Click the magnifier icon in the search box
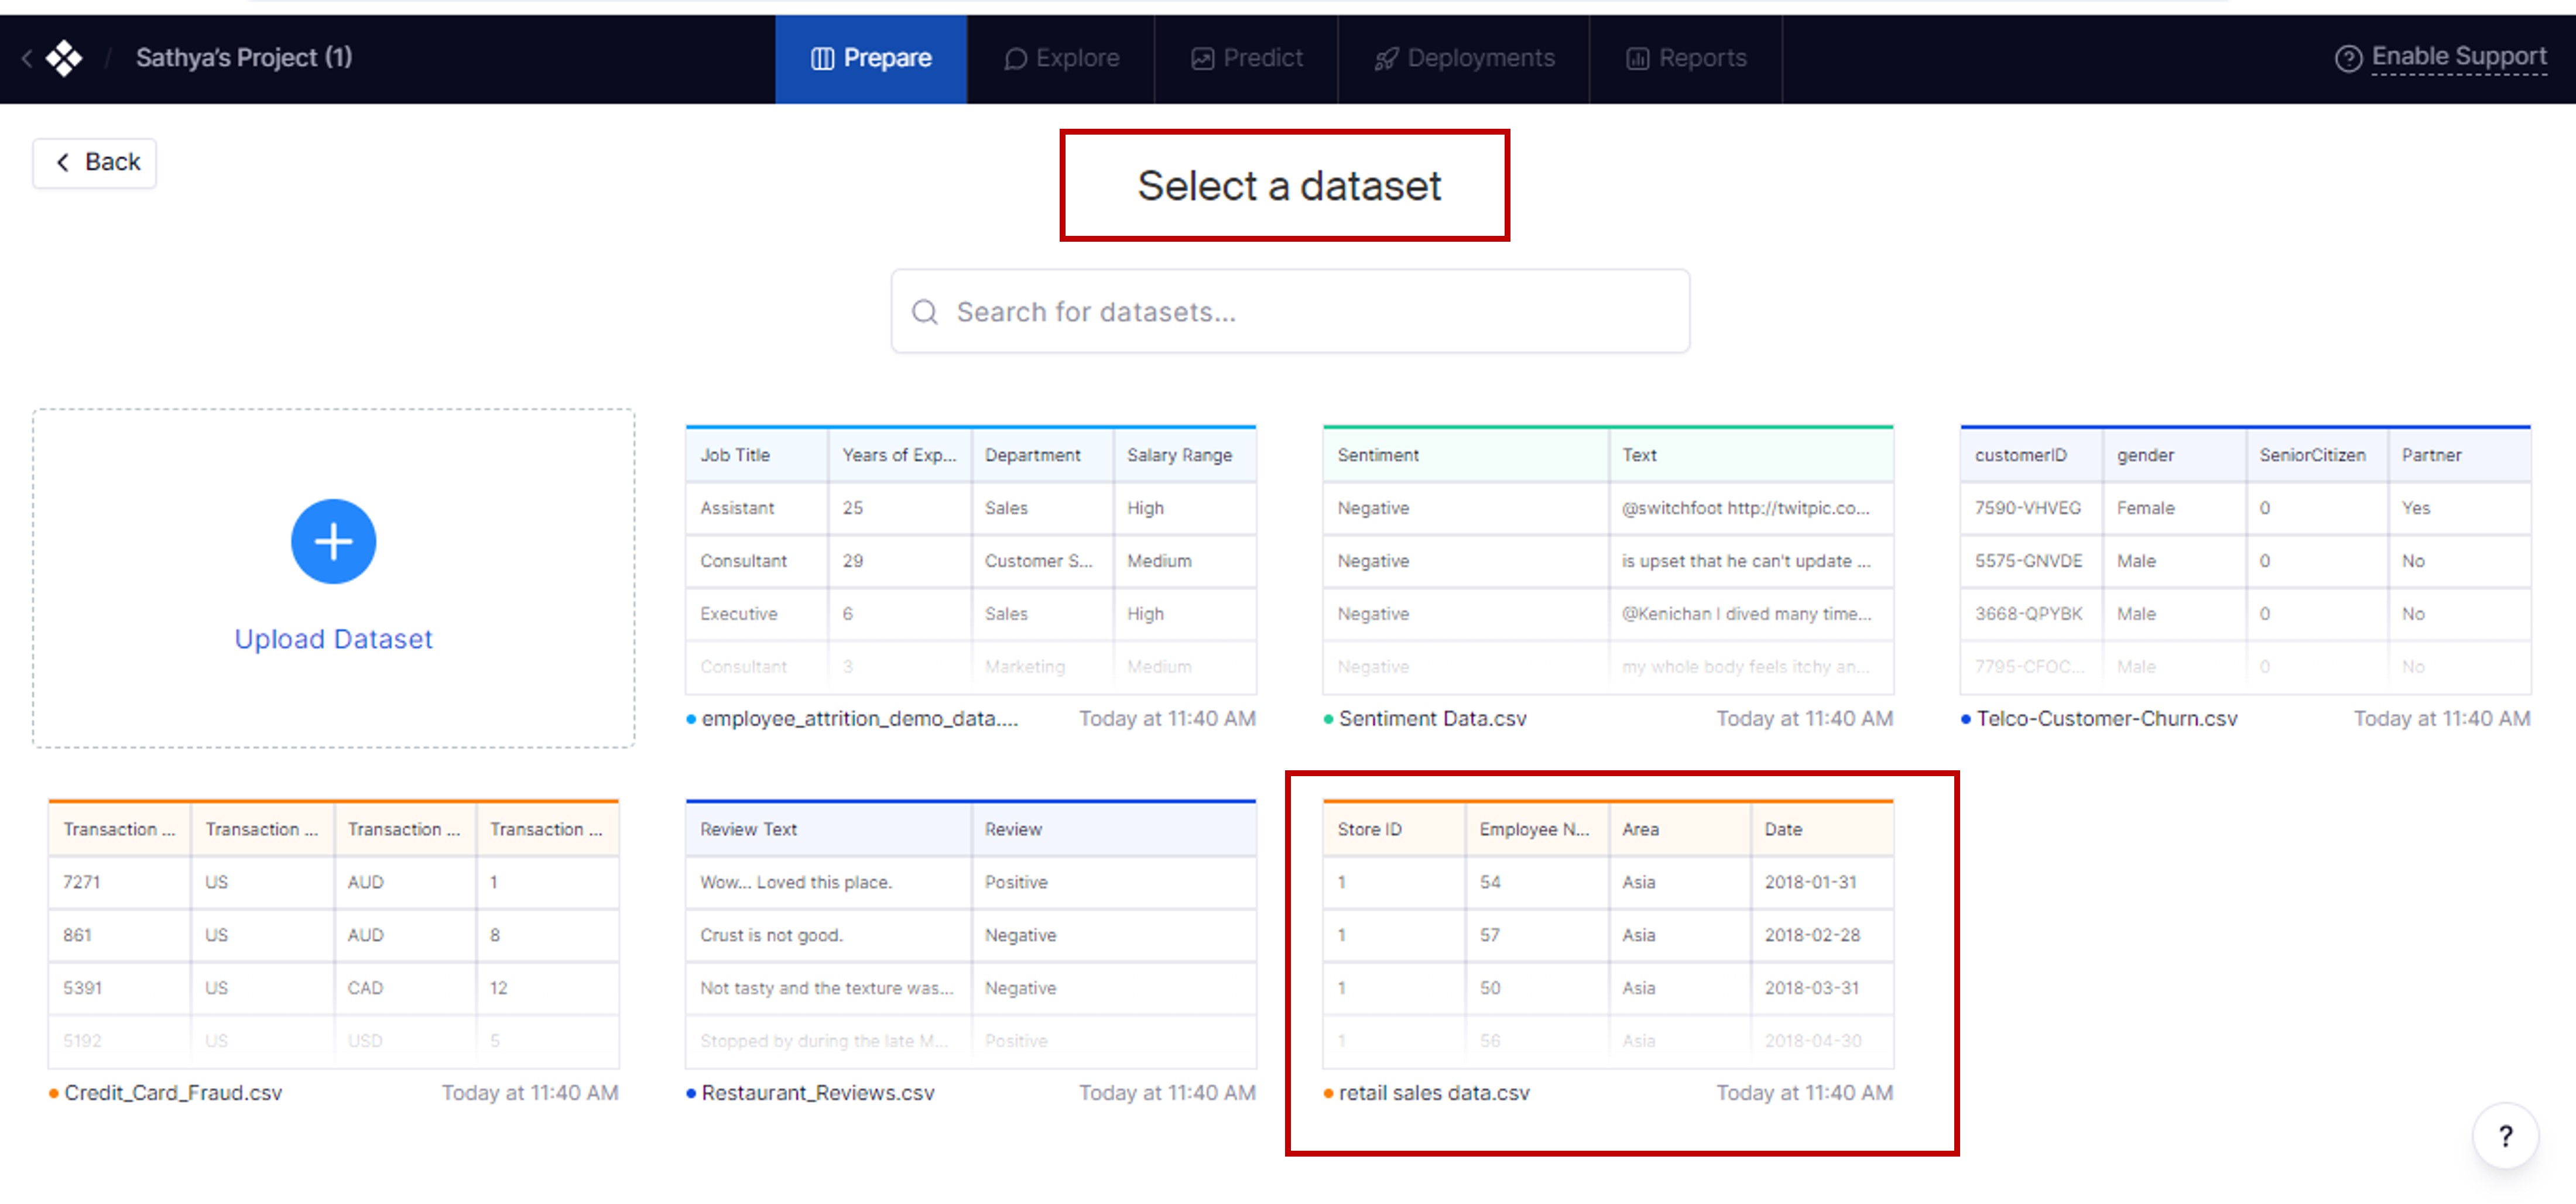Viewport: 2576px width, 1204px height. point(925,312)
